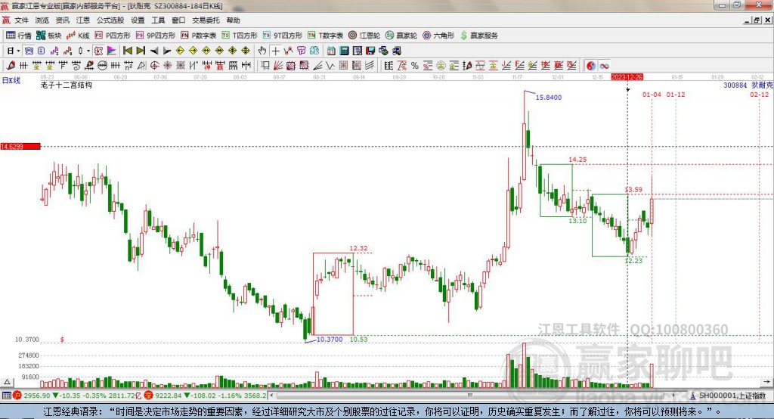Click the 300884 stock code label
The width and height of the screenshot is (774, 419).
tap(735, 85)
